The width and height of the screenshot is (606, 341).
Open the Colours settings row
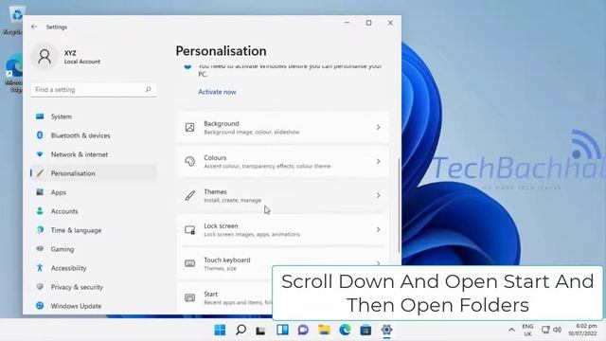tap(282, 162)
